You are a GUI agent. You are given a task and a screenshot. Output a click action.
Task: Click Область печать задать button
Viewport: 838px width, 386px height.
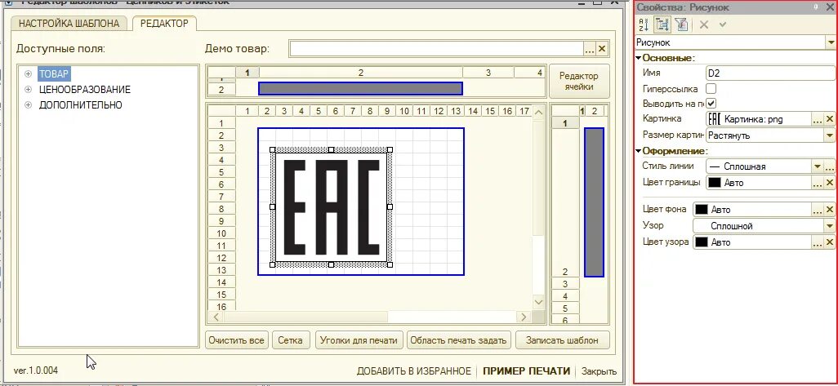(459, 340)
